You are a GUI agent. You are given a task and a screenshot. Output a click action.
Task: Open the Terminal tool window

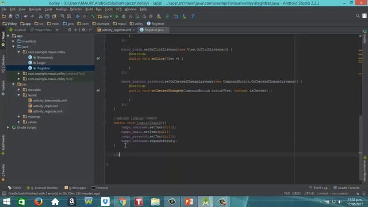coord(99,188)
